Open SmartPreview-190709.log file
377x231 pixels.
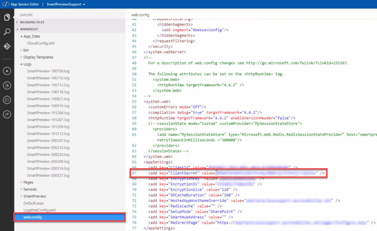tap(48, 71)
